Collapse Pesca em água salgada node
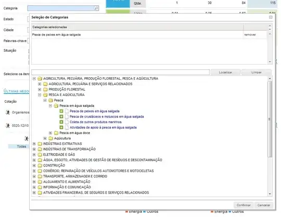This screenshot has height=217, width=281. click(x=50, y=105)
